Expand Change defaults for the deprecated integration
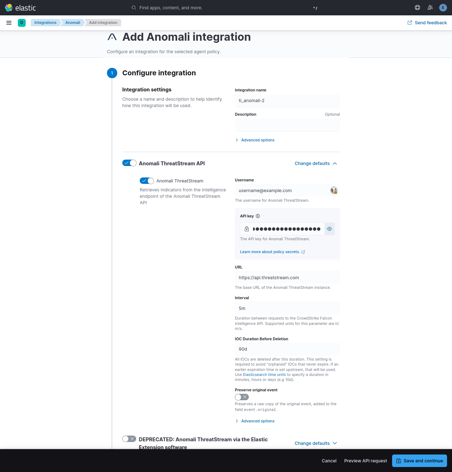 [x=315, y=443]
